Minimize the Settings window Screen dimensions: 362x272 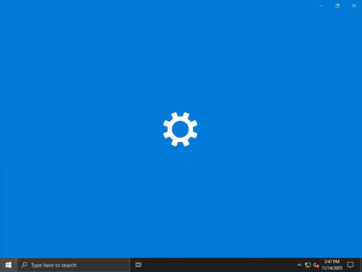tap(321, 6)
